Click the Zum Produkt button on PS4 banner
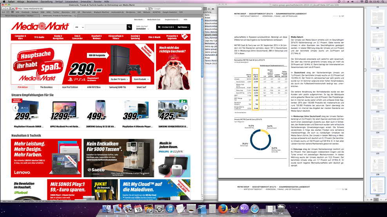This screenshot has height=217, width=387. 141,79
